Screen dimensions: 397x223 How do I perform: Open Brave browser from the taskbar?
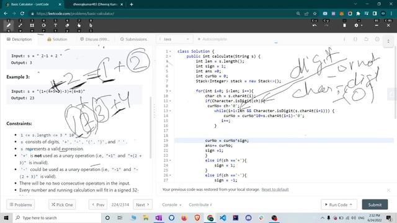[197, 217]
